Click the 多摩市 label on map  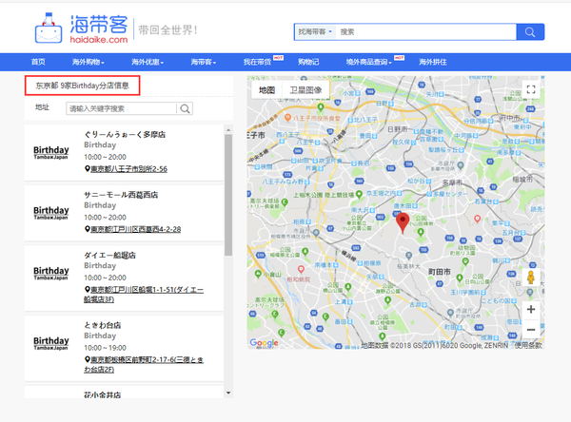(452, 182)
